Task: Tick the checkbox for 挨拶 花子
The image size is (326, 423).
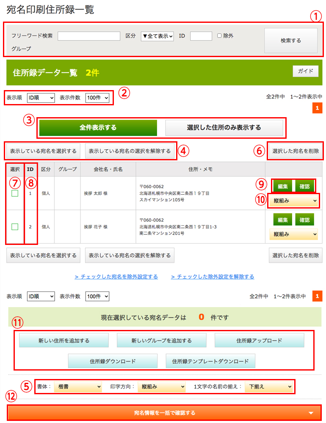Action: pyautogui.click(x=15, y=227)
